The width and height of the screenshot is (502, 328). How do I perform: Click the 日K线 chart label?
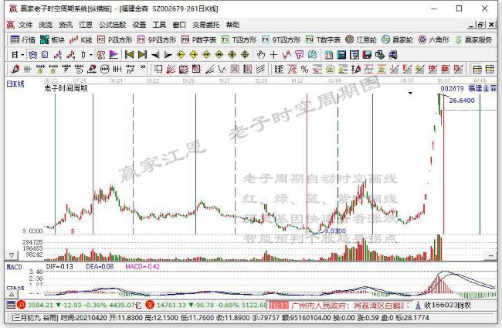pos(15,83)
